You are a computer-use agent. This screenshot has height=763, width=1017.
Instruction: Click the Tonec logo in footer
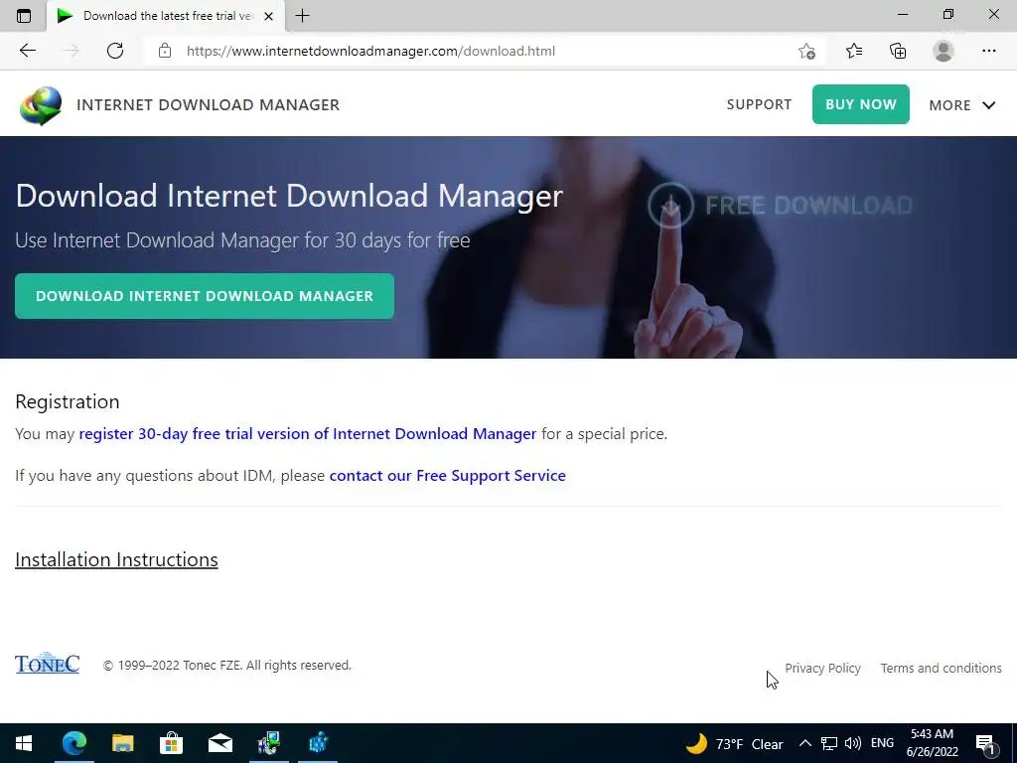click(48, 664)
